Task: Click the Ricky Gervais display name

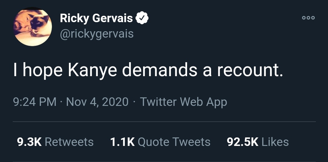Action: 96,18
